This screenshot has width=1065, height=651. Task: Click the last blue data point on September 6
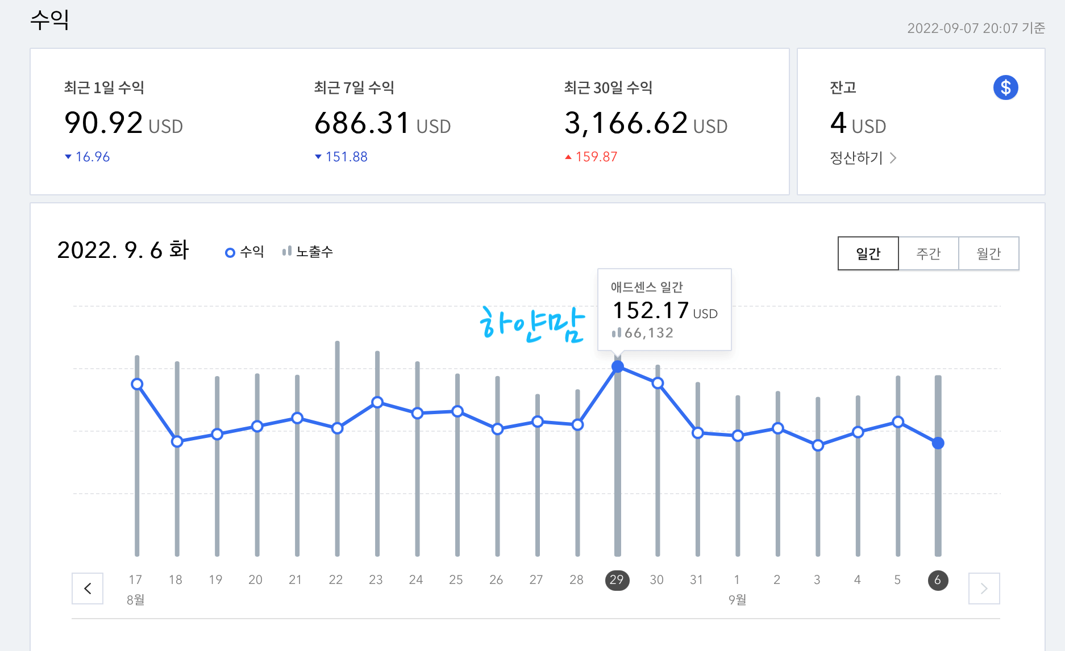(937, 444)
